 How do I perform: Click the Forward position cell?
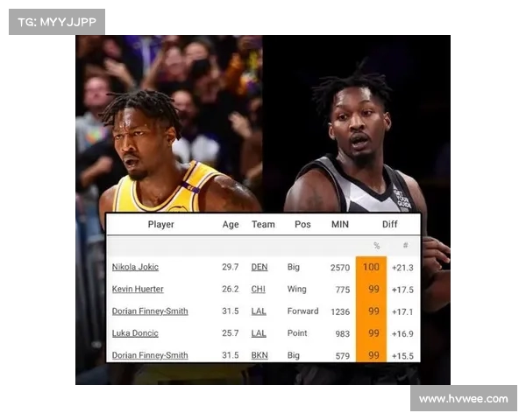click(303, 311)
